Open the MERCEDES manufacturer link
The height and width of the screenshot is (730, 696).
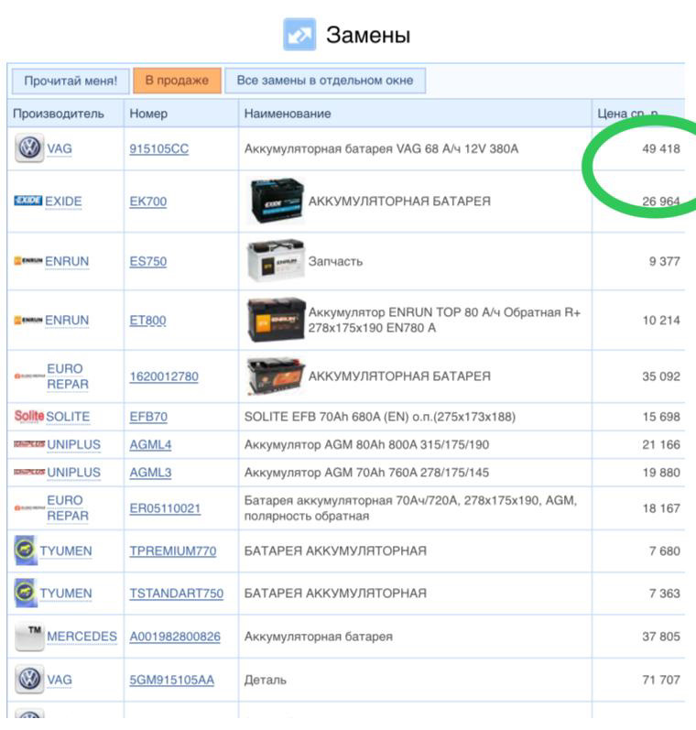[82, 637]
